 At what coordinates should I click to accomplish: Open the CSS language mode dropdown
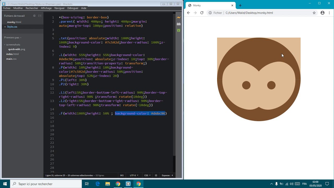(147, 175)
